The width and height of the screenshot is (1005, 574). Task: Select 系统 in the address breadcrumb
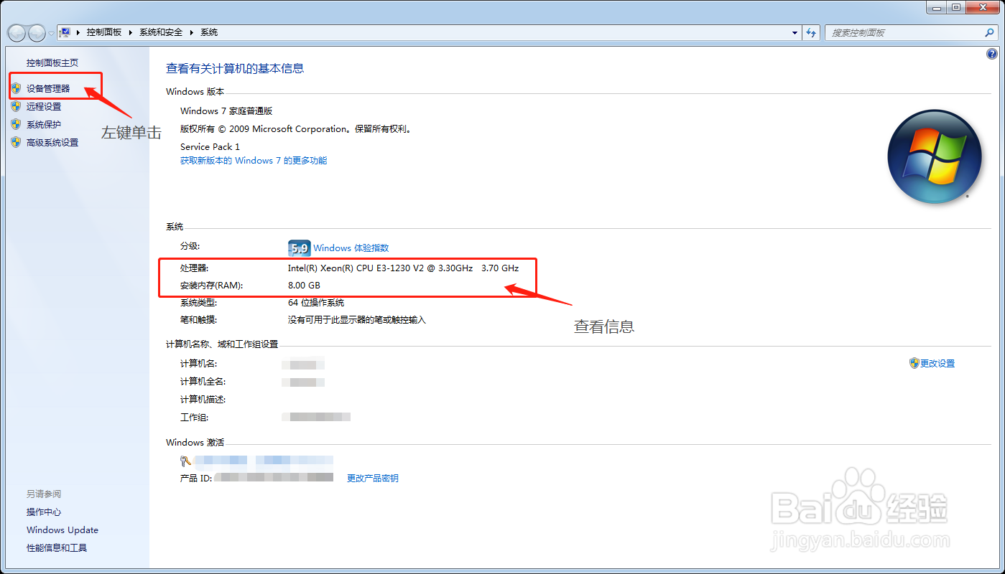pos(209,32)
